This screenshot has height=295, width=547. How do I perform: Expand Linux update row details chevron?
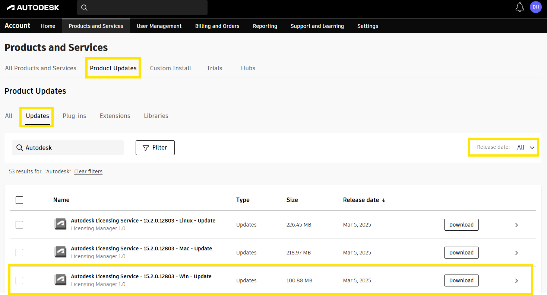[x=516, y=225]
